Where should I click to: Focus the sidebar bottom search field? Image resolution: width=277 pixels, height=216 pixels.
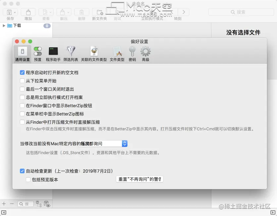pos(25,204)
